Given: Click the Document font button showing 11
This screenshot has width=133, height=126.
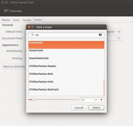Looking at the screenshot, I should point(114,38).
